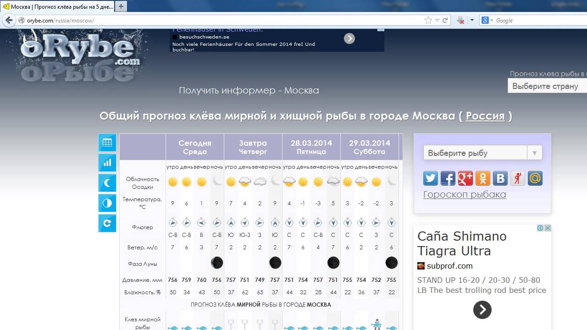The image size is (587, 330).
Task: Click the 'Флюгер' row label
Action: pos(142,227)
